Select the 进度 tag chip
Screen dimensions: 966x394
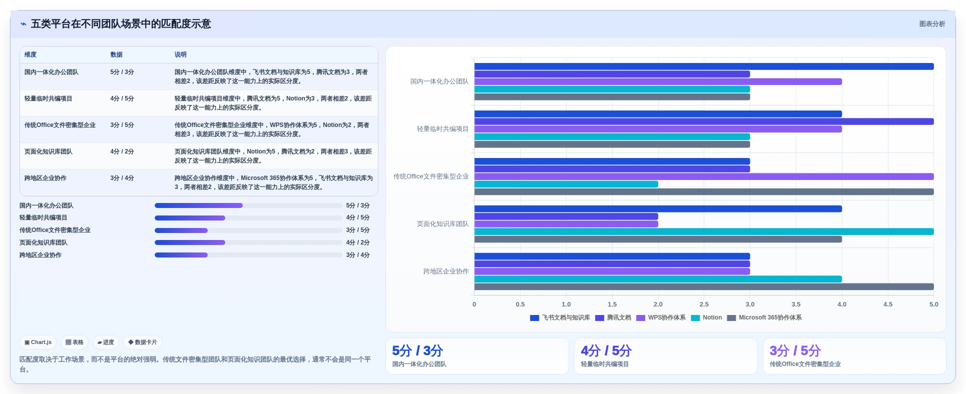coord(106,342)
